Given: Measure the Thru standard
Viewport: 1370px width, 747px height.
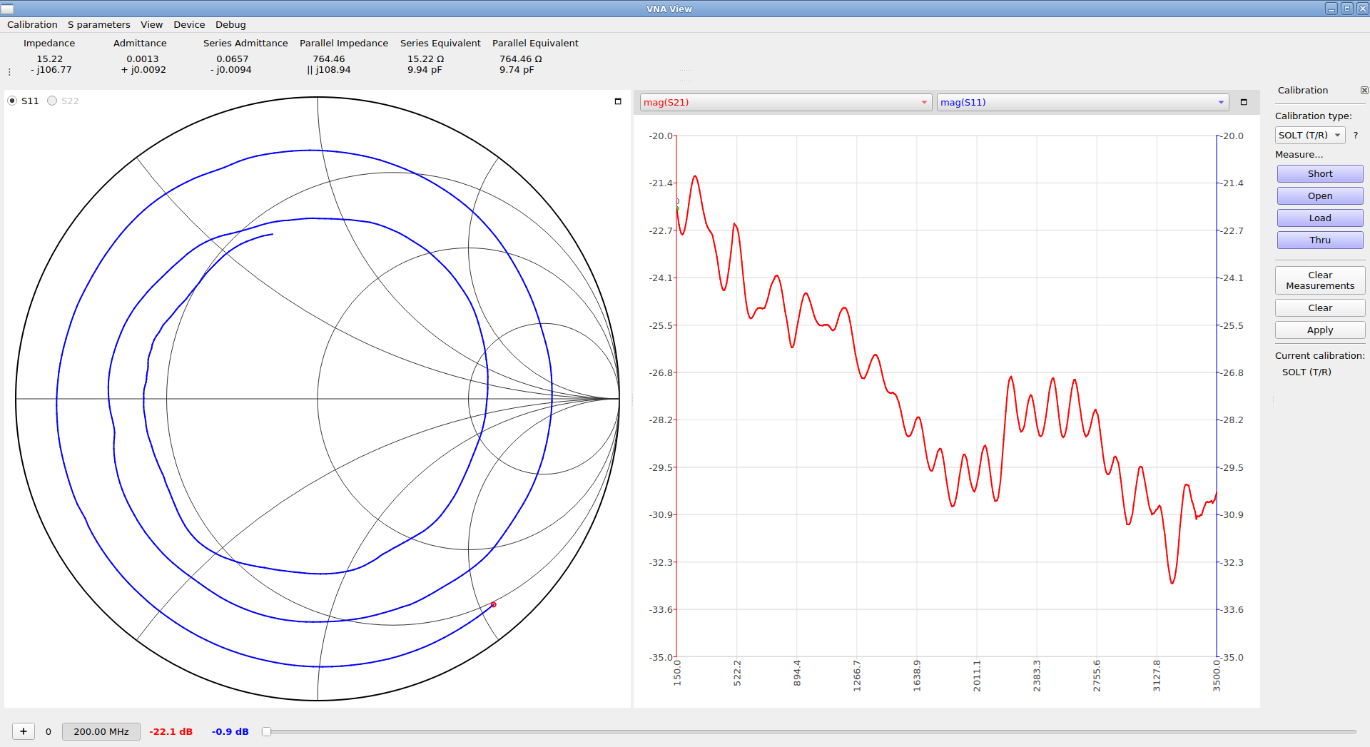Looking at the screenshot, I should click(x=1320, y=240).
